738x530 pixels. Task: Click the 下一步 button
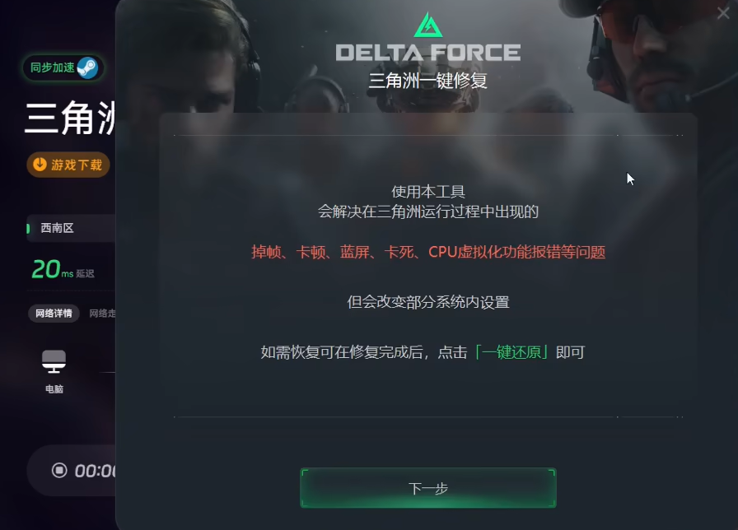point(427,488)
